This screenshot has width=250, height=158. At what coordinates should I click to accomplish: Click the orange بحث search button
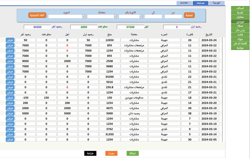click(x=111, y=153)
